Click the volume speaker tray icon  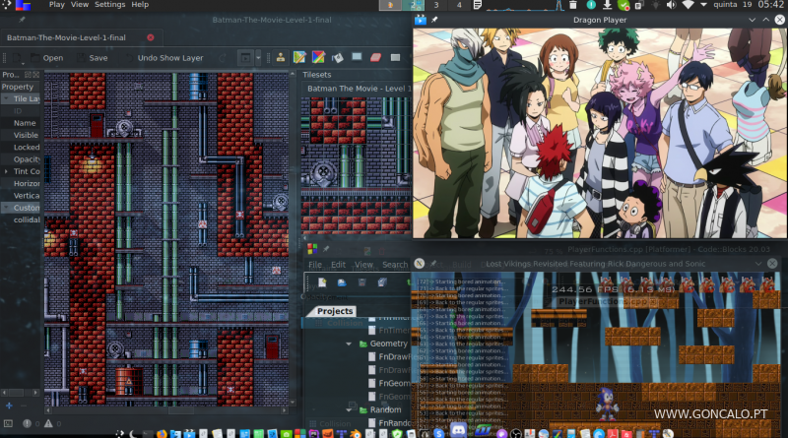672,5
